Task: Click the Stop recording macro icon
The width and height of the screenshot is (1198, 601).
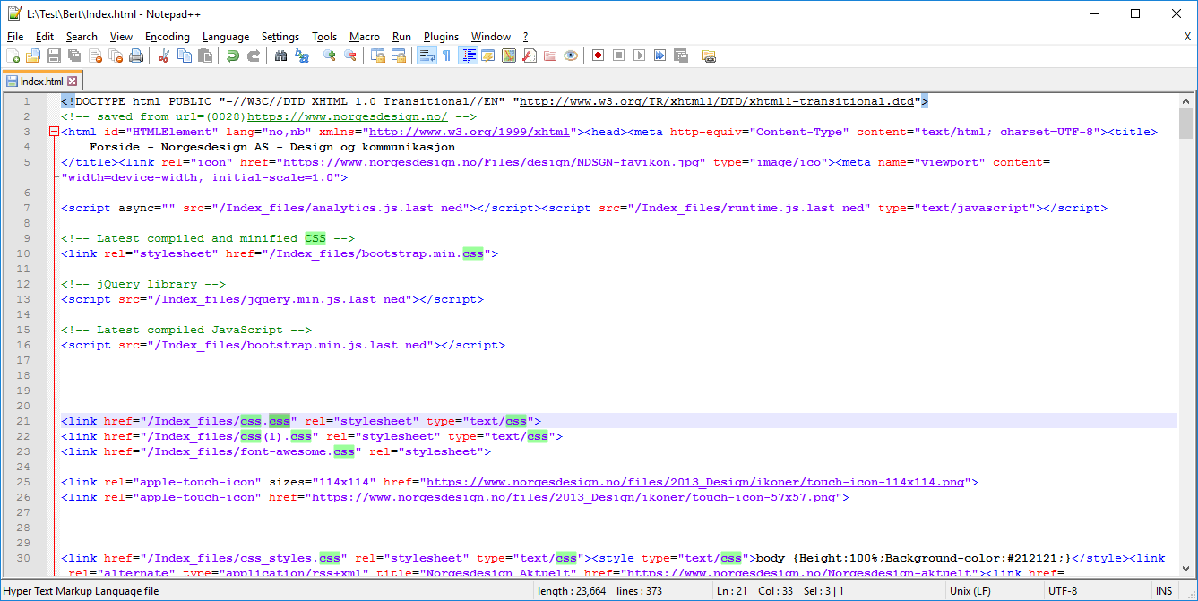Action: point(618,56)
